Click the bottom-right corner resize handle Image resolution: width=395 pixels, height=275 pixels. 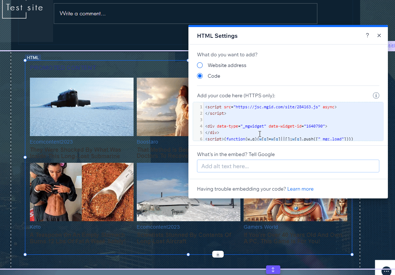click(352, 254)
